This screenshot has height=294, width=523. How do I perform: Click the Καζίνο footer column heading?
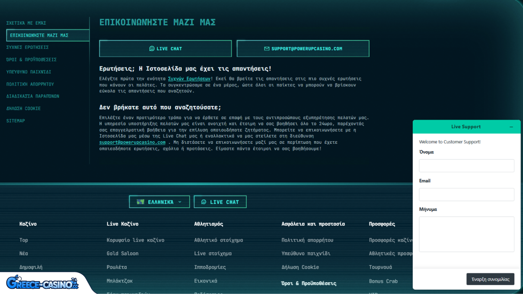[28, 224]
